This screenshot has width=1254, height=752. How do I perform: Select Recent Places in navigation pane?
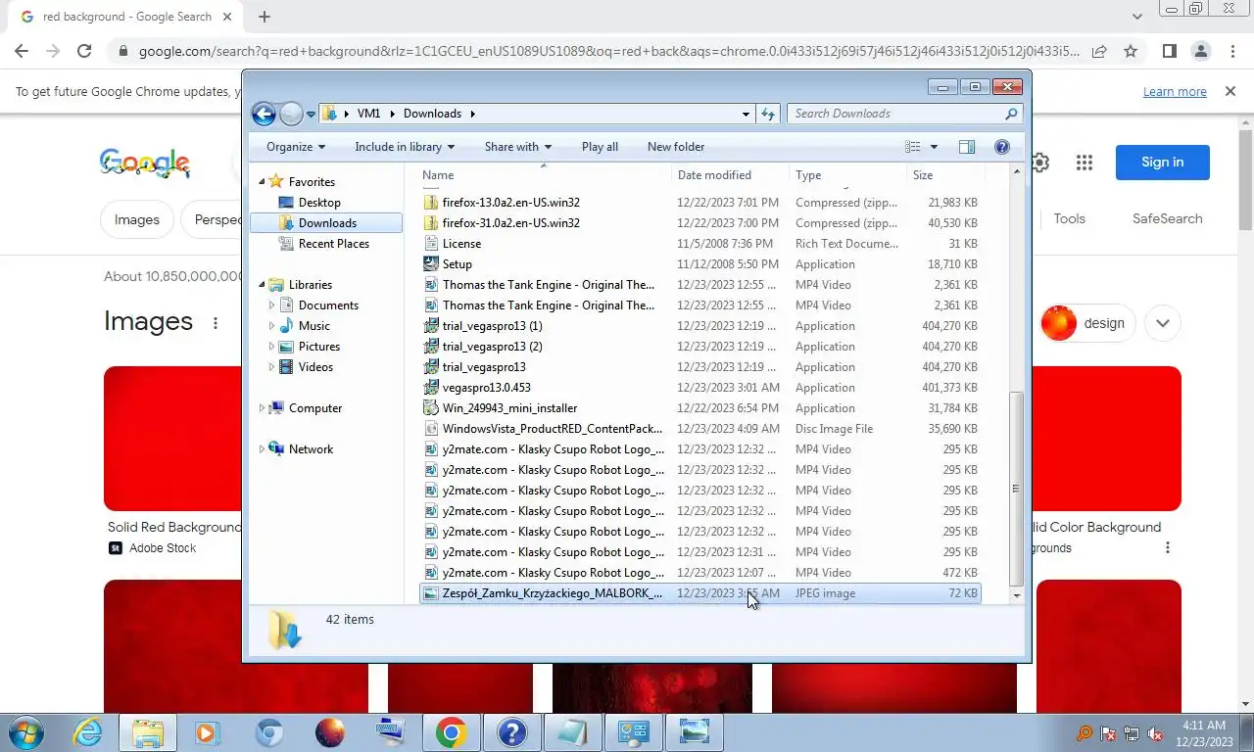tap(334, 244)
